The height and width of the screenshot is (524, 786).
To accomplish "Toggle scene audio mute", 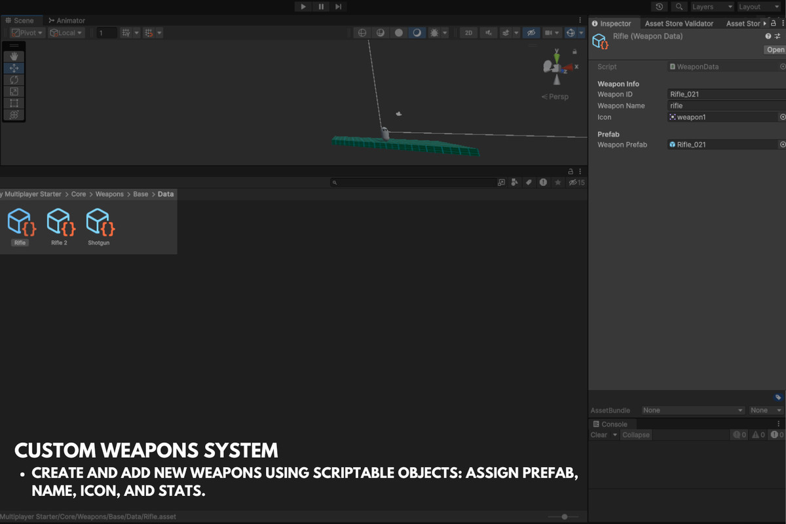I will point(489,32).
